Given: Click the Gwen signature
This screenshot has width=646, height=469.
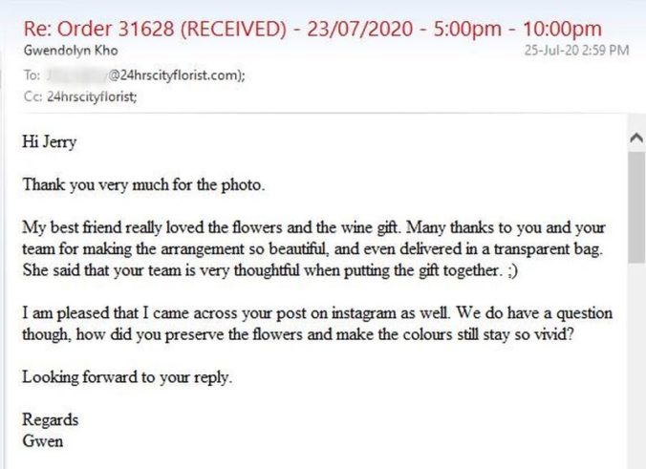Looking at the screenshot, I should click(42, 441).
